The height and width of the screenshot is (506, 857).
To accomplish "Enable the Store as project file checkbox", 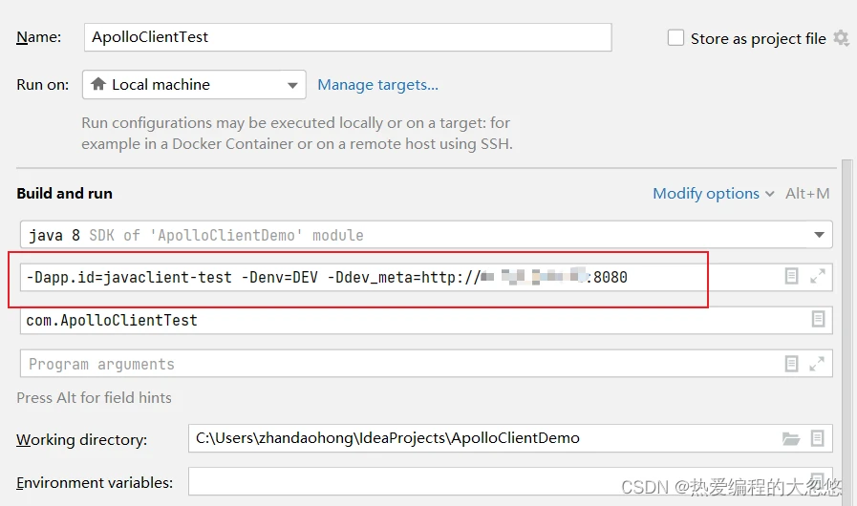I will 675,38.
